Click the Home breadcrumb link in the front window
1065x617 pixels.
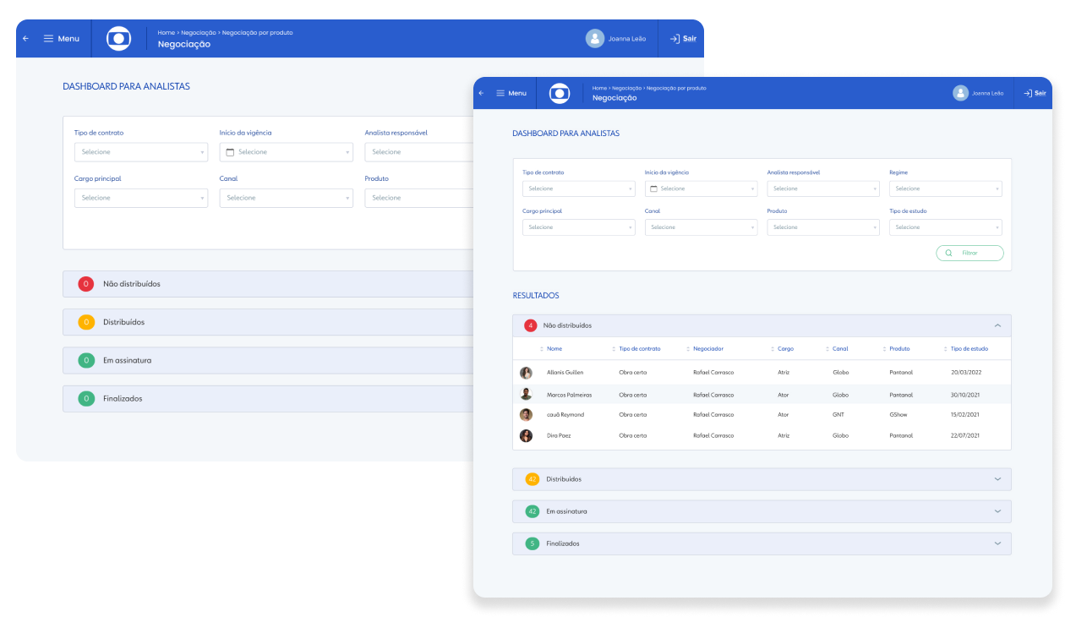[x=599, y=88]
